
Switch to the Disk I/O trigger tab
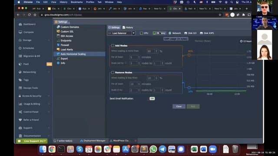[x=190, y=33]
